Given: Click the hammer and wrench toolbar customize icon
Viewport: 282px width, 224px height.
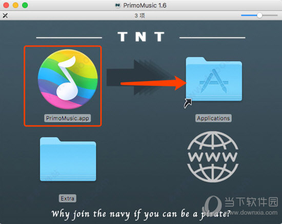Looking at the screenshot, I should (5, 15).
